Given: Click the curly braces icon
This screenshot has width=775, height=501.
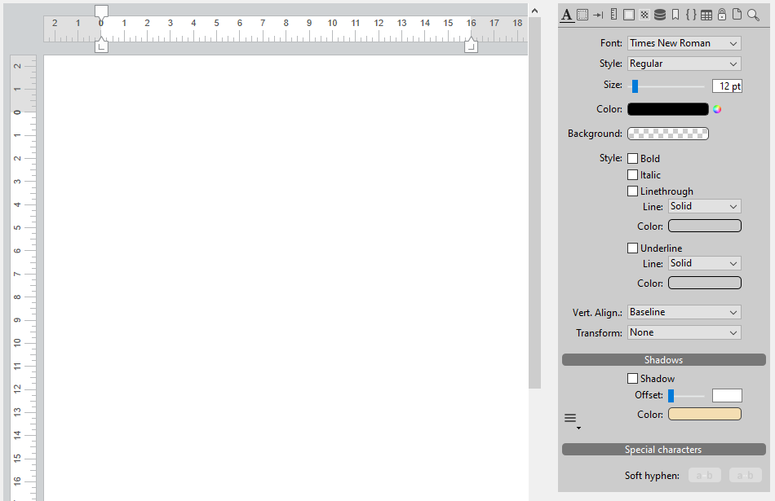Looking at the screenshot, I should pyautogui.click(x=691, y=15).
